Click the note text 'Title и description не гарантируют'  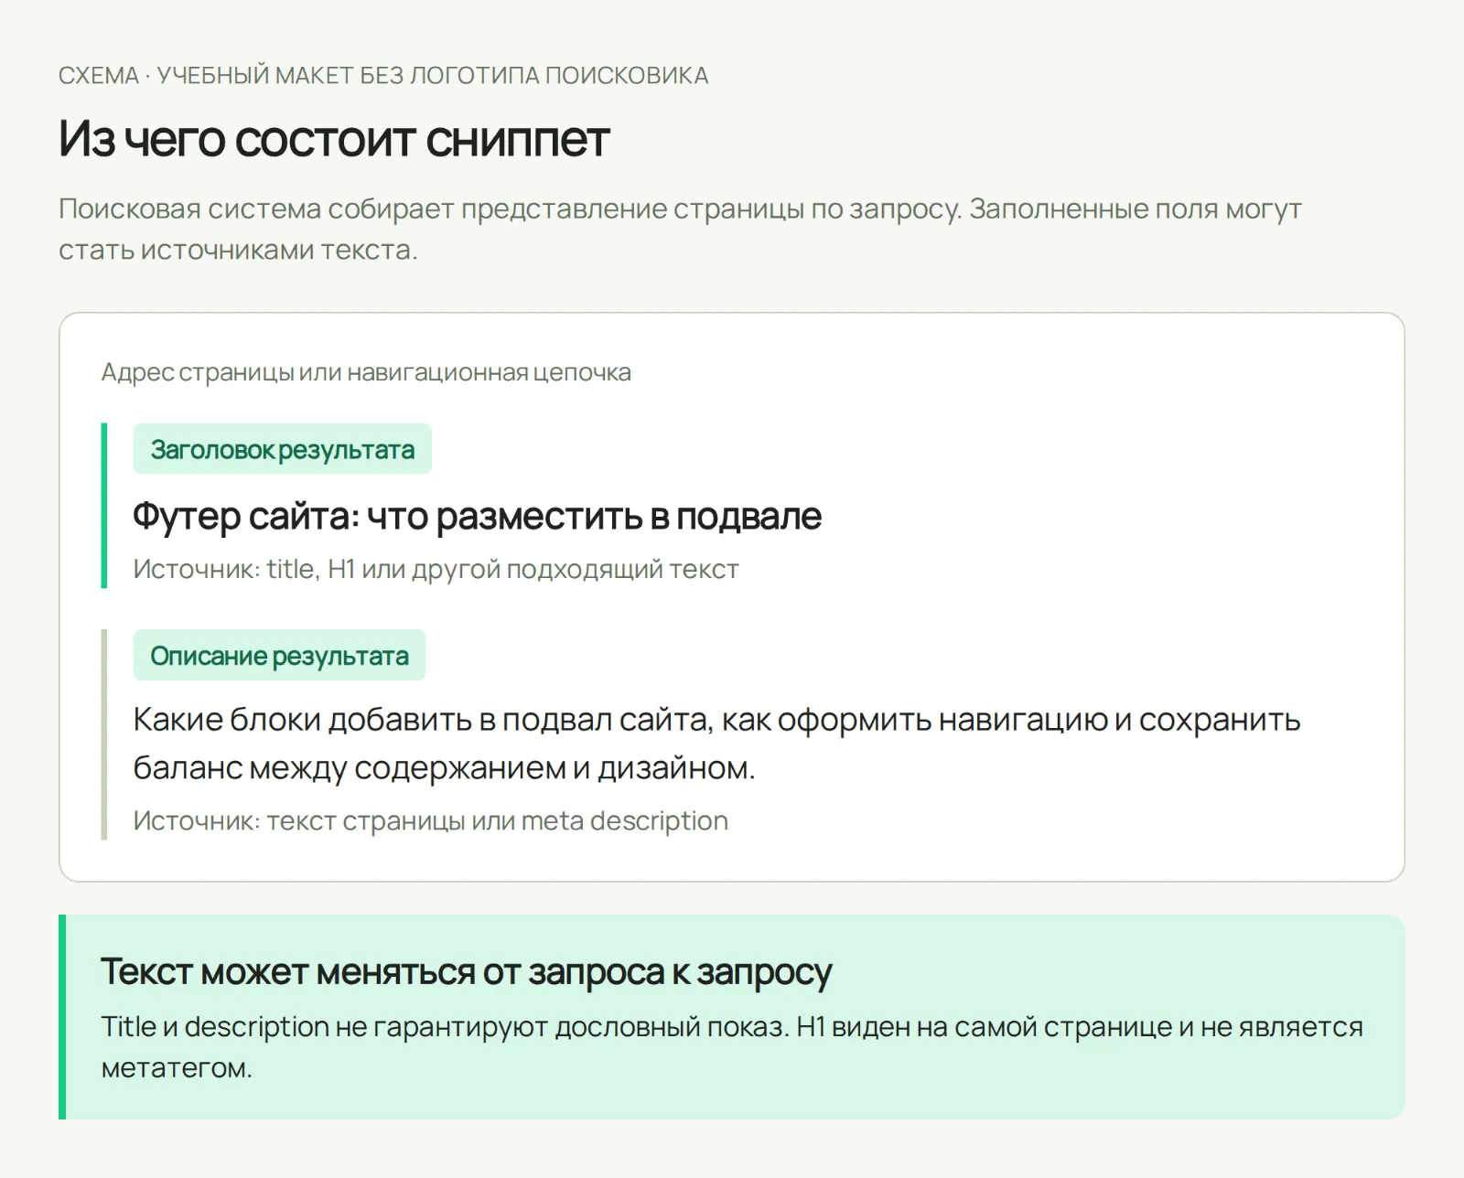[x=732, y=1047]
